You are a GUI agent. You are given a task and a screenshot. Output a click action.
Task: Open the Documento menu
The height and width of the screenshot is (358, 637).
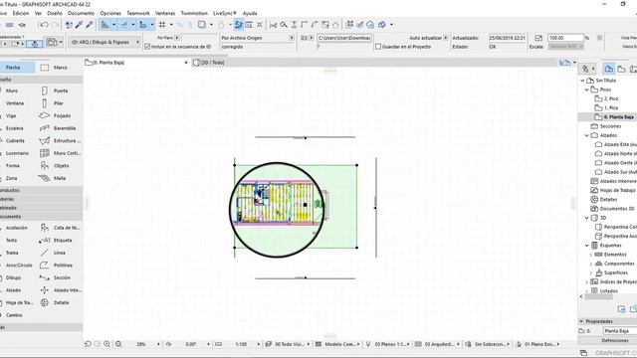[x=81, y=13]
